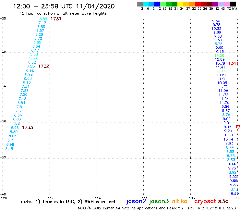
Task: Click the (ft) unit label in the legend
Action: pyautogui.click(x=234, y=8)
